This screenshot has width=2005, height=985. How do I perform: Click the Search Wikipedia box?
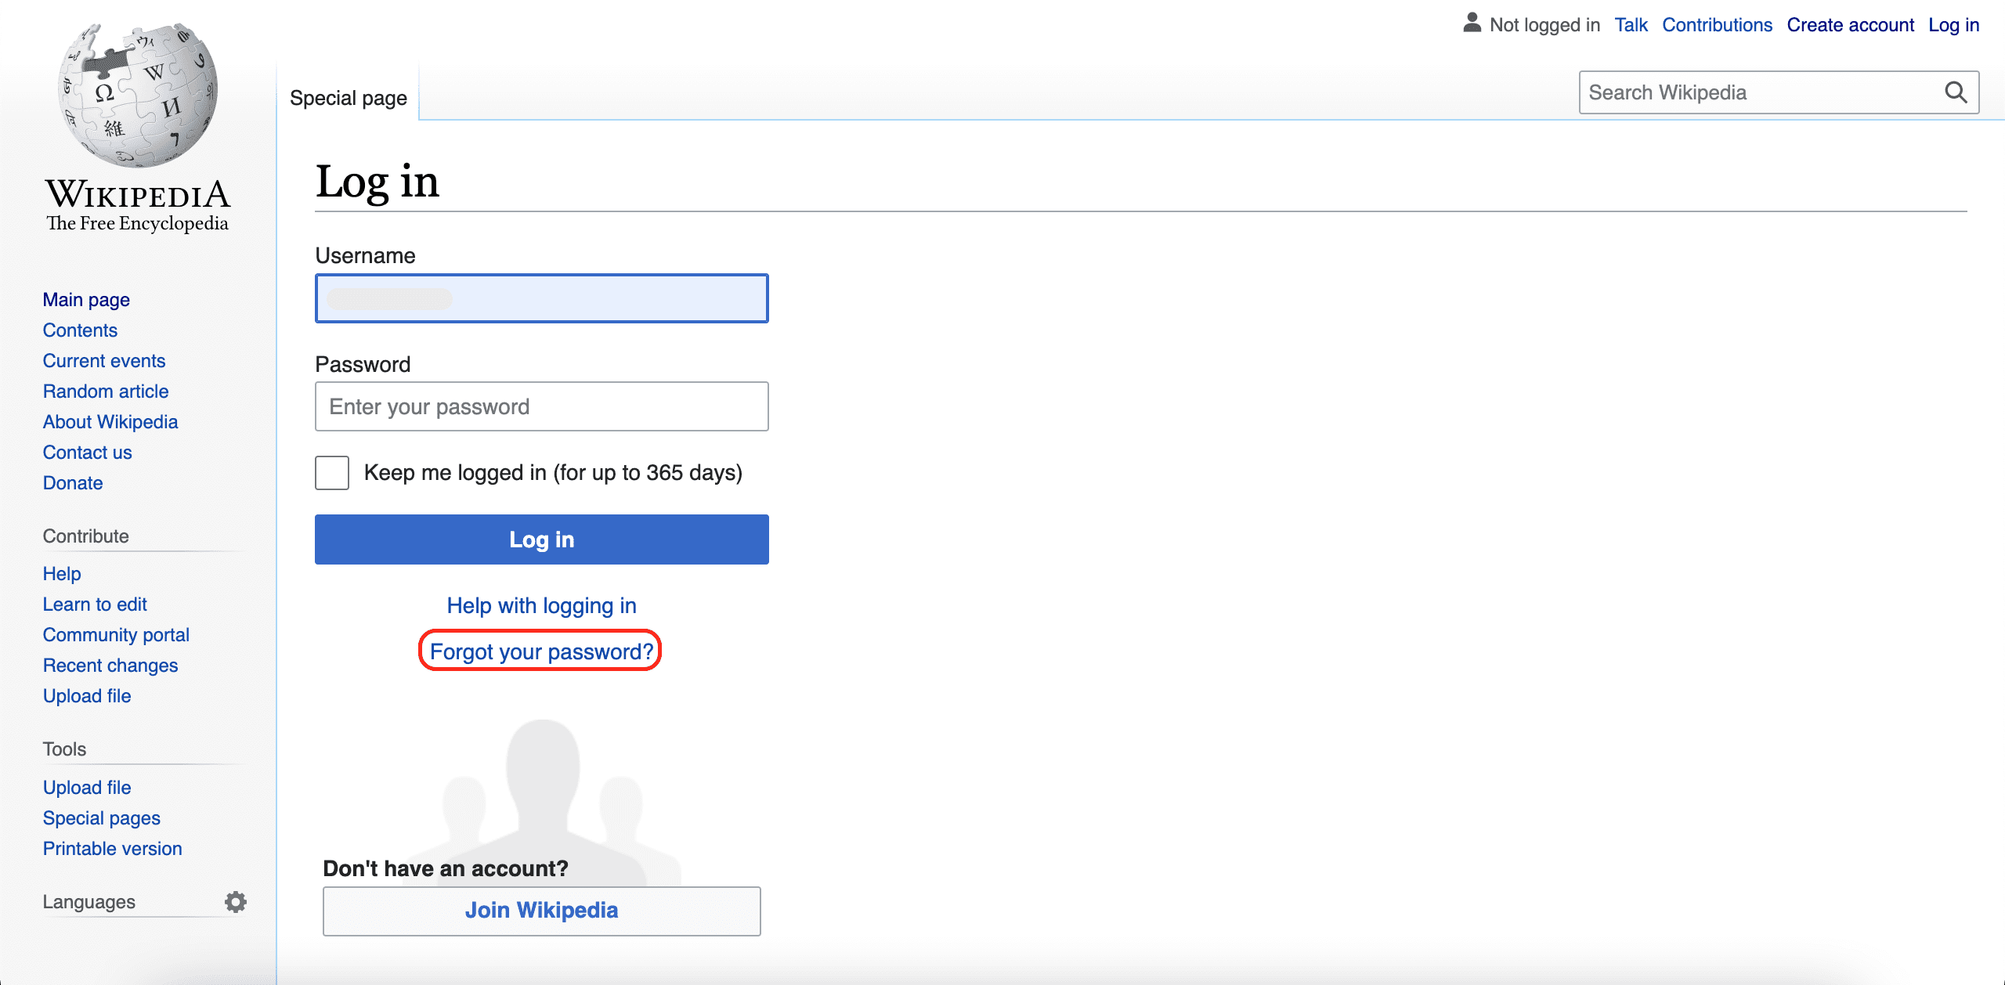pos(1758,92)
